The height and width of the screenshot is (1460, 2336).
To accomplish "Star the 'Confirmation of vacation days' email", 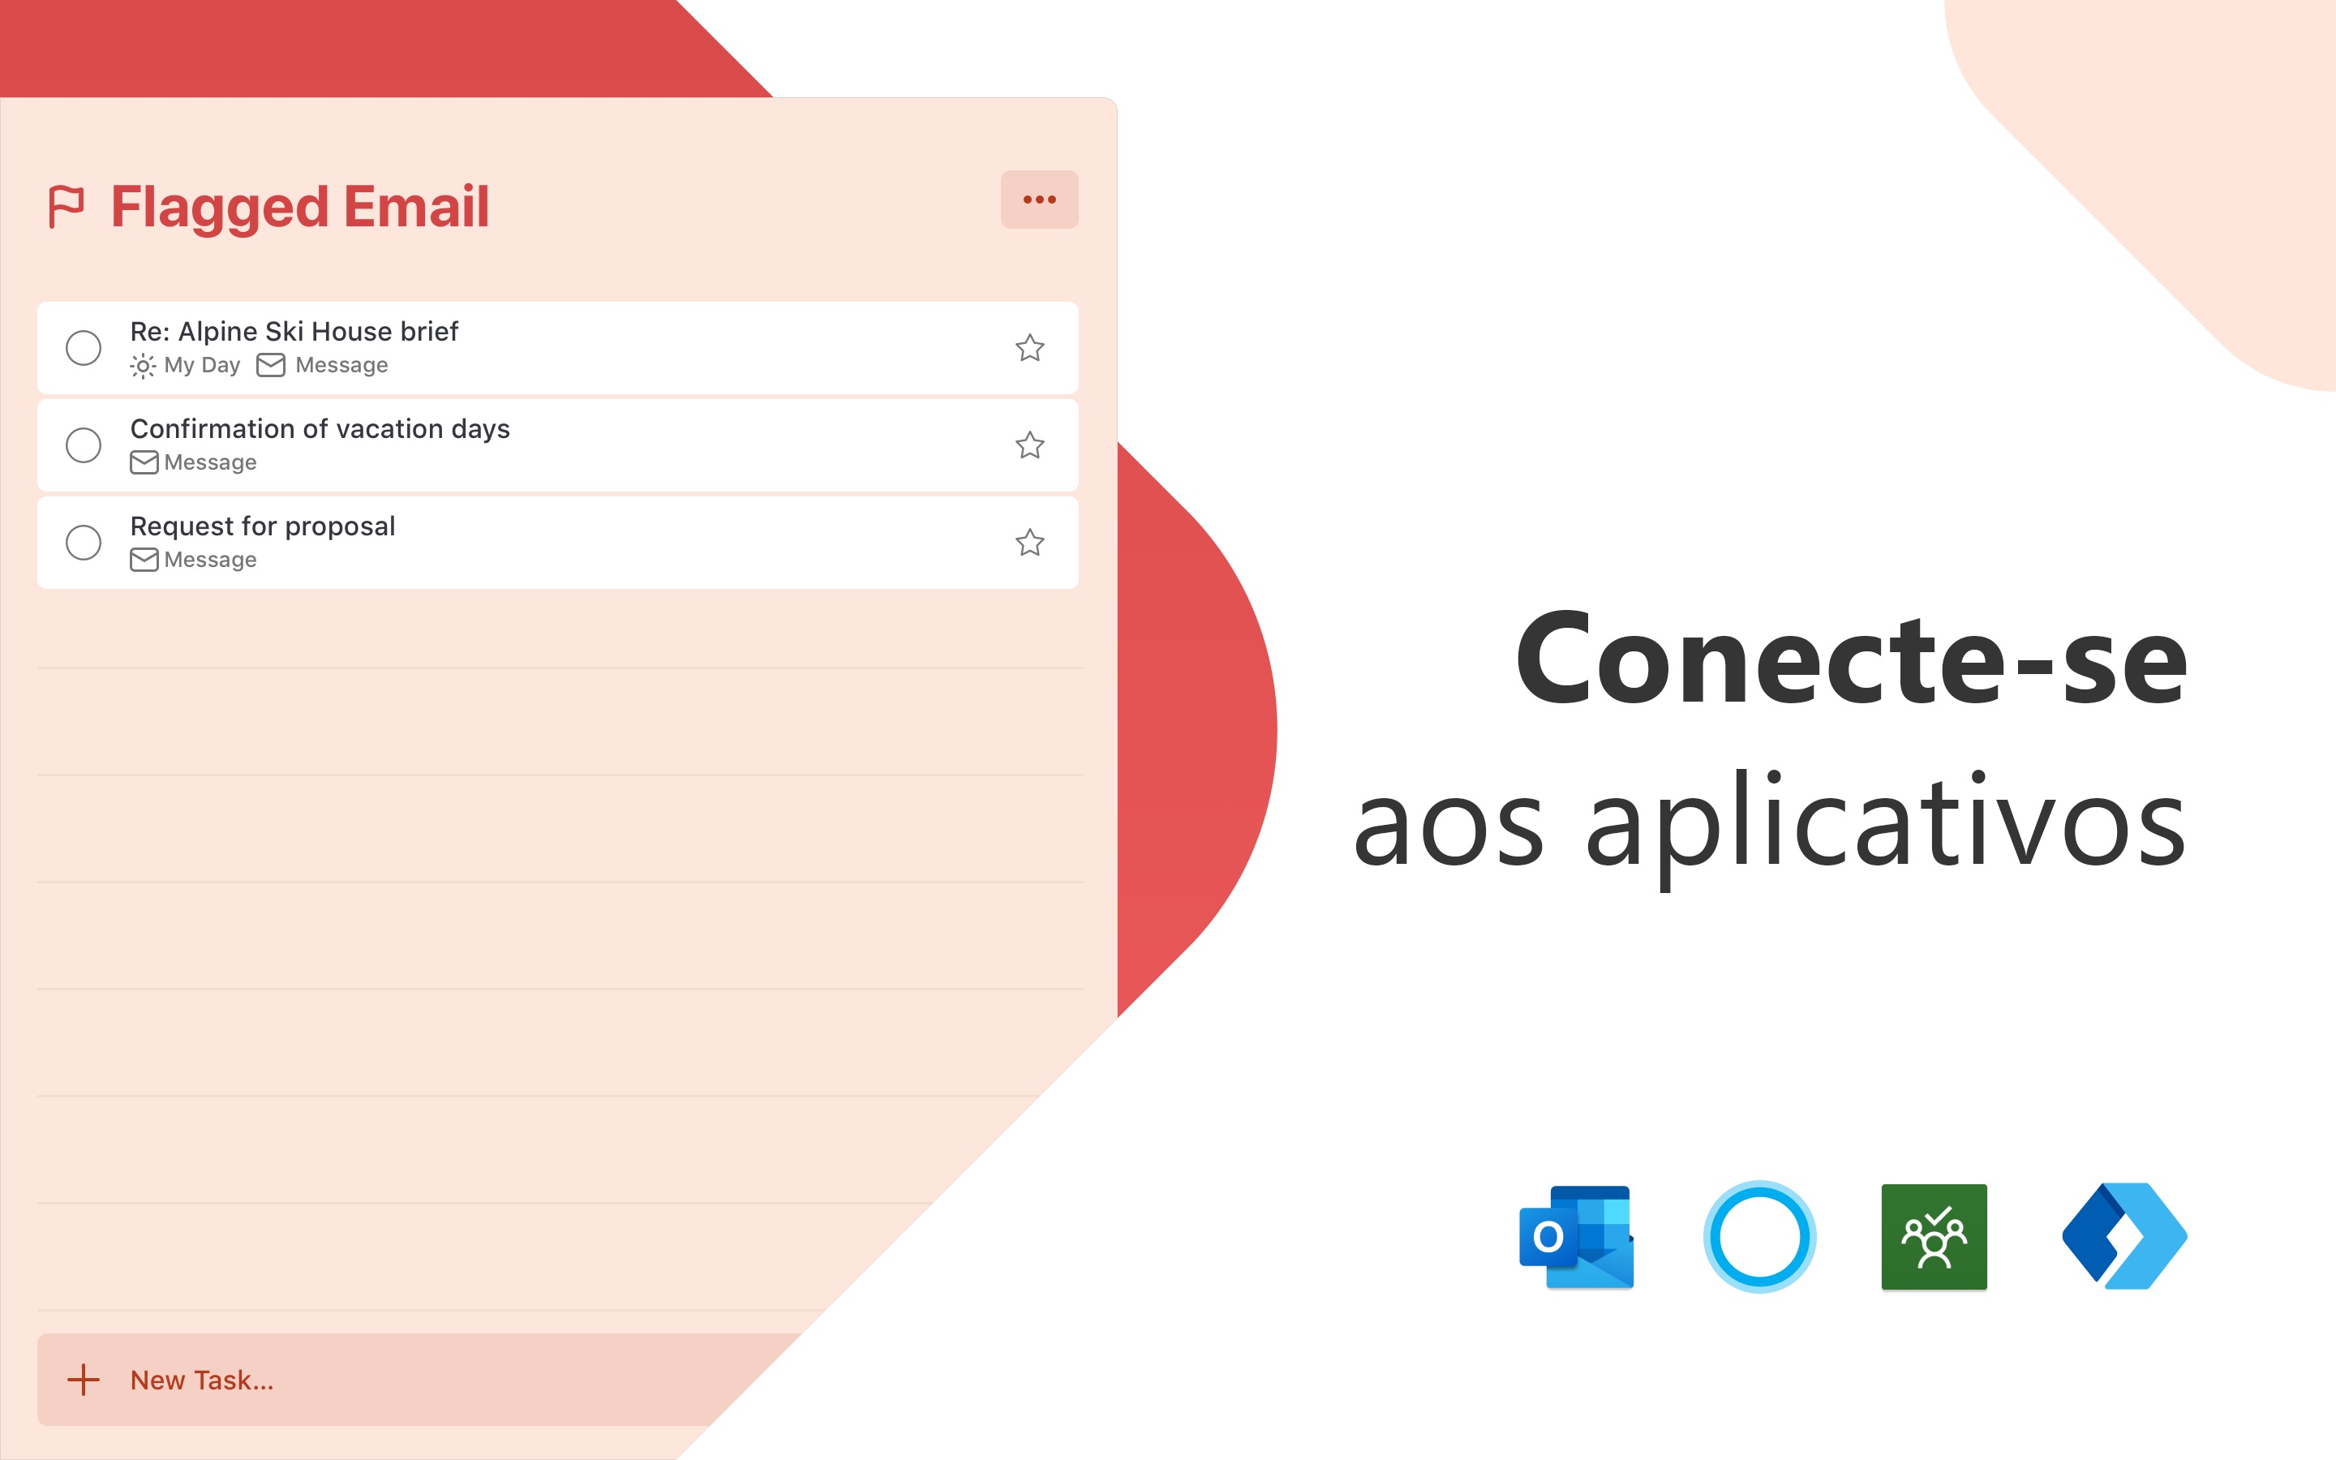I will coord(1031,442).
